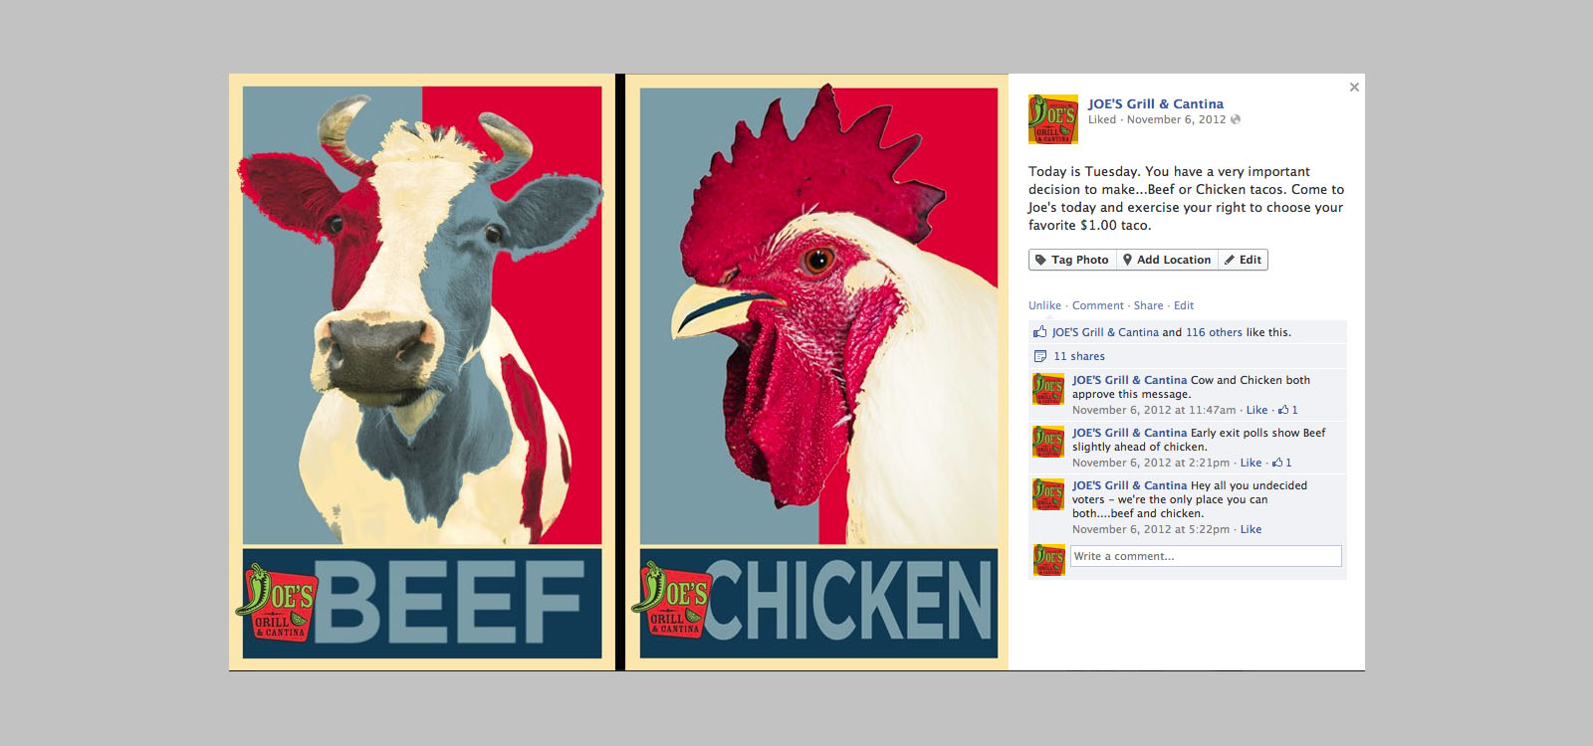
Task: Click thumbs-up count on 2:21pm comment
Action: (1282, 463)
